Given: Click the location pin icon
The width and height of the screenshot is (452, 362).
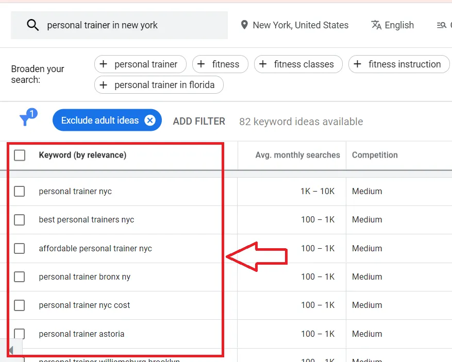Looking at the screenshot, I should [x=244, y=25].
